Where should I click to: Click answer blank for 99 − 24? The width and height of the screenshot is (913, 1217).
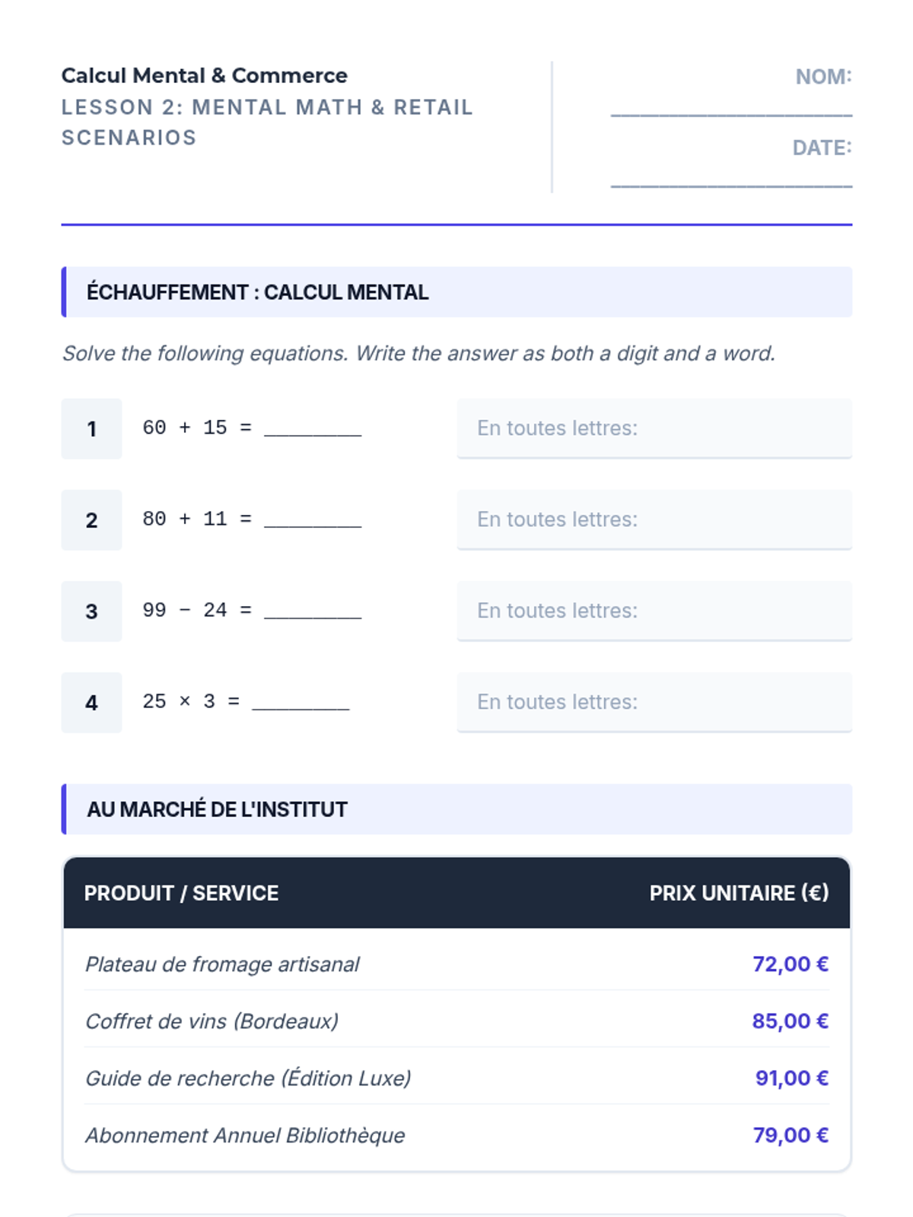click(313, 611)
